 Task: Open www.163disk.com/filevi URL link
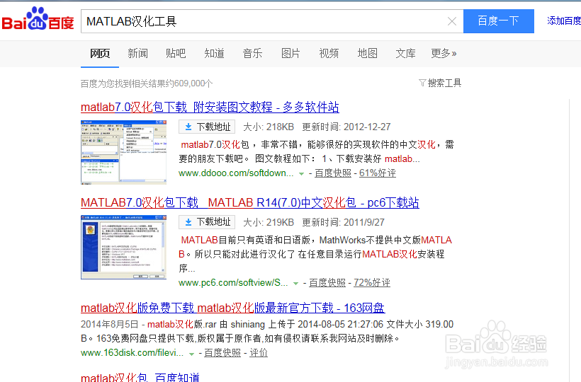coord(132,353)
